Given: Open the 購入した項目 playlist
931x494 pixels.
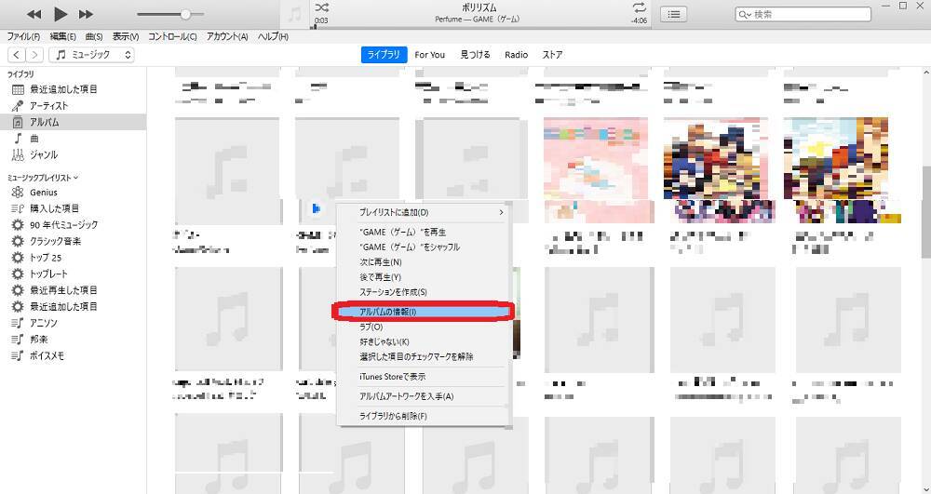Looking at the screenshot, I should tap(54, 208).
